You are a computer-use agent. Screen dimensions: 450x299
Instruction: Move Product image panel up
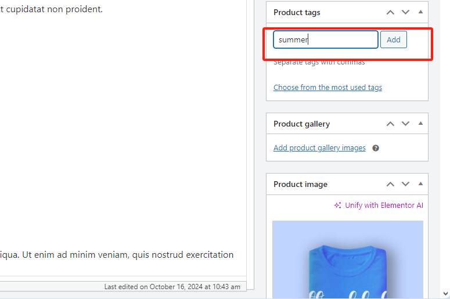390,184
